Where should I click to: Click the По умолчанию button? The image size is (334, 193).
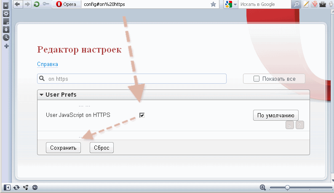pyautogui.click(x=275, y=115)
